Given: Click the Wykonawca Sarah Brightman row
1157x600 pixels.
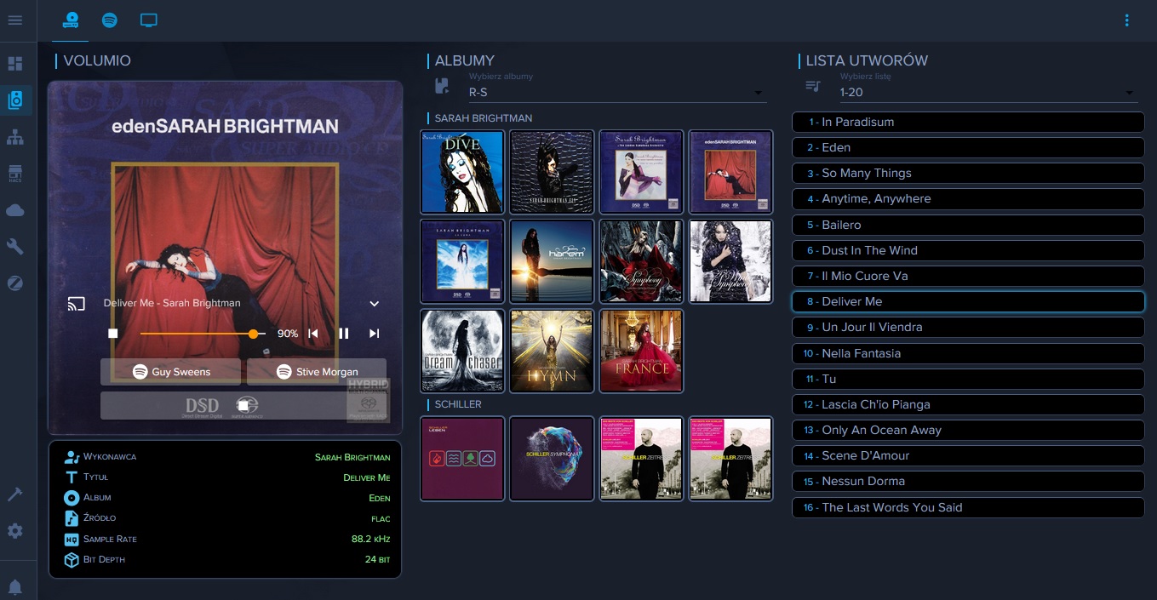Looking at the screenshot, I should click(x=226, y=457).
